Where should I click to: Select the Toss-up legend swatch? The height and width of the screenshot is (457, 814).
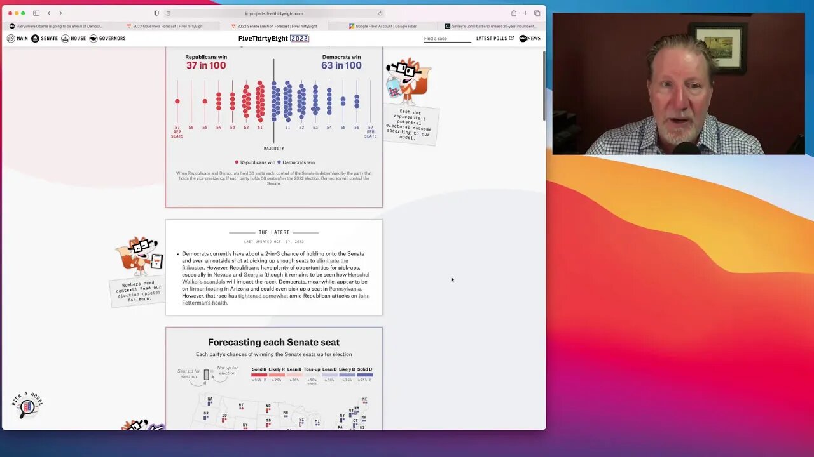(x=312, y=375)
